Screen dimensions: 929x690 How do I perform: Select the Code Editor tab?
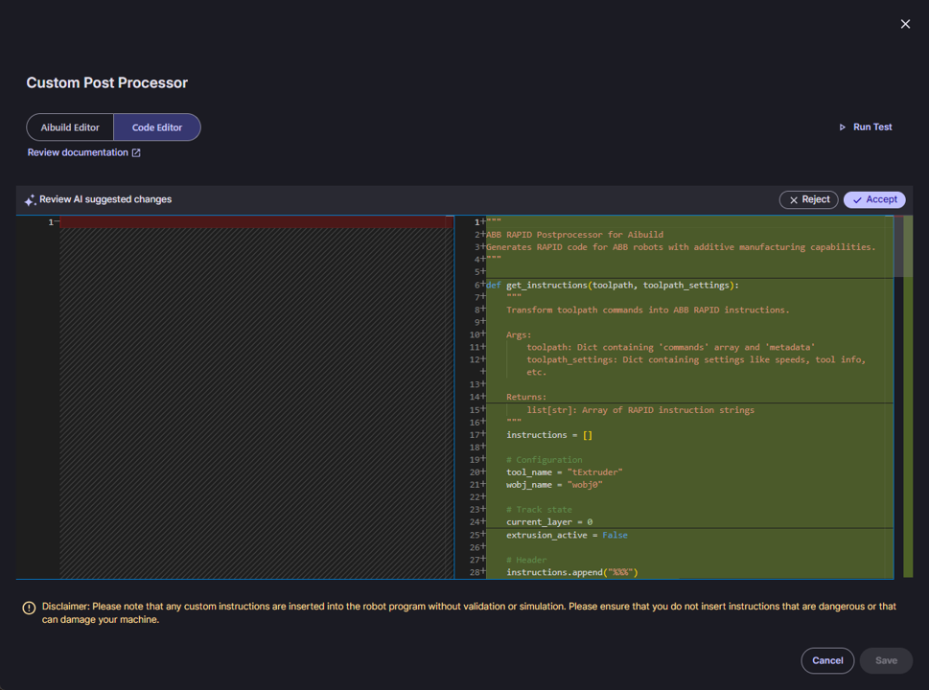pos(157,127)
